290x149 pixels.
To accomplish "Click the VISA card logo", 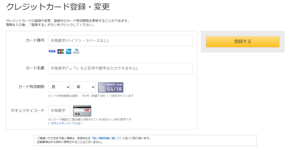I will coord(52,51).
